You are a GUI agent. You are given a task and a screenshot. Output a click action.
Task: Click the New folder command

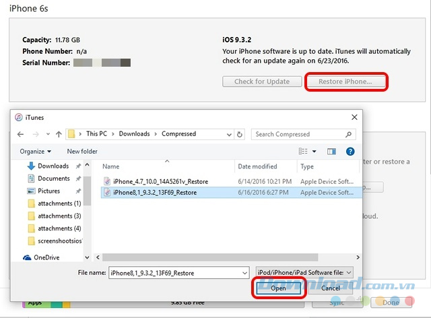click(x=82, y=152)
